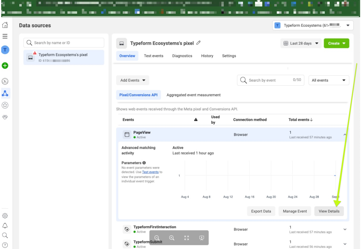The width and height of the screenshot is (361, 249).
Task: Click the warning triangle column header
Action: [196, 120]
